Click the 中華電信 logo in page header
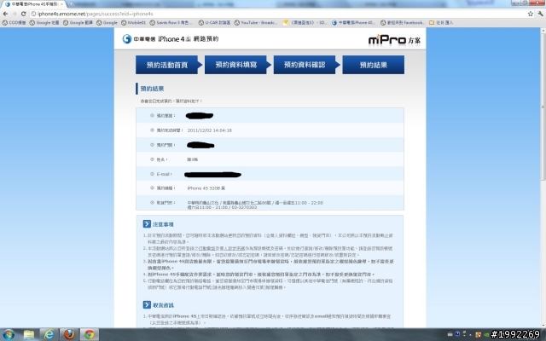 (x=138, y=39)
